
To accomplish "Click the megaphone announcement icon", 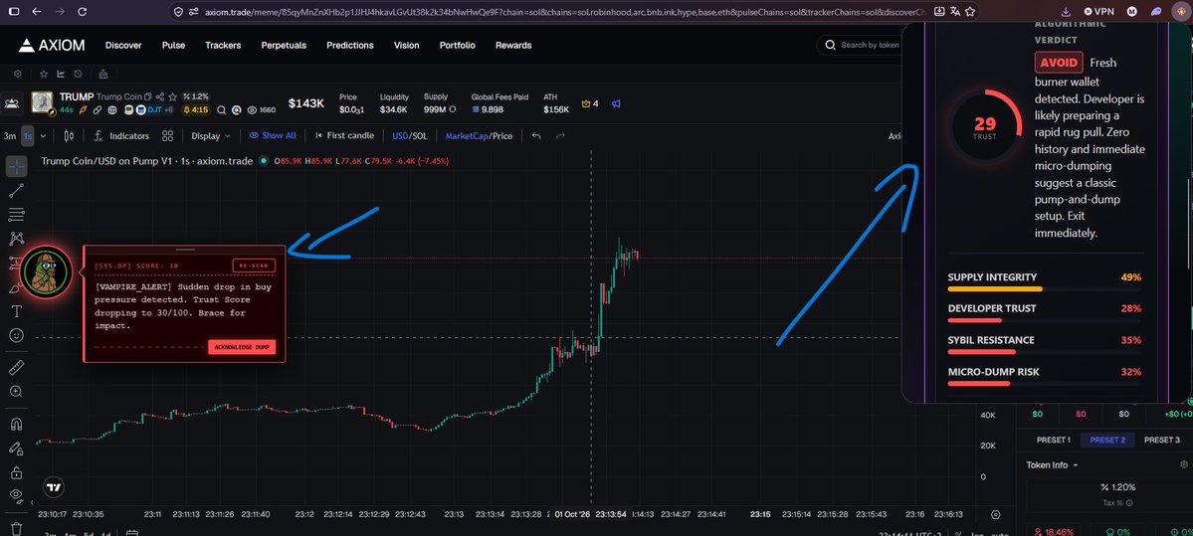I will [x=617, y=103].
